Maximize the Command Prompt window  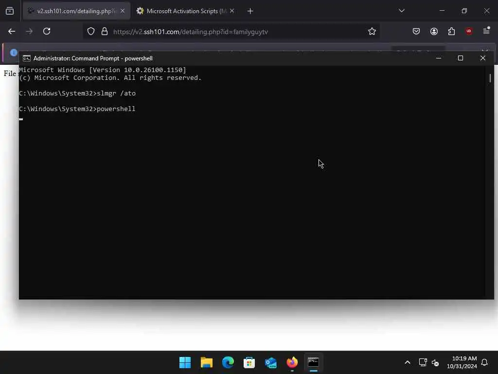click(461, 58)
